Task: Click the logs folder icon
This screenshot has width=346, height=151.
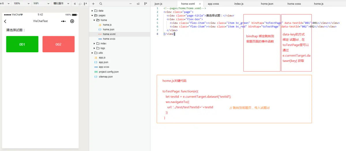Action: pos(98,48)
